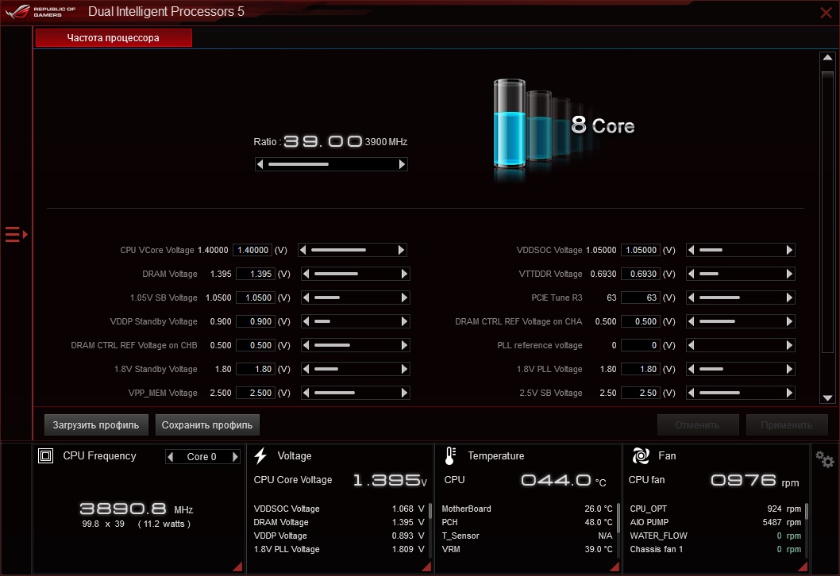Click scroll down arrow of settings scrollbar
Viewport: 840px width, 576px height.
coord(827,397)
